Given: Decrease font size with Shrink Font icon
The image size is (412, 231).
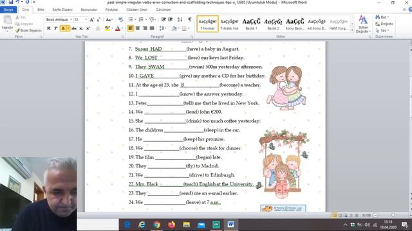Looking at the screenshot, I should [98, 20].
